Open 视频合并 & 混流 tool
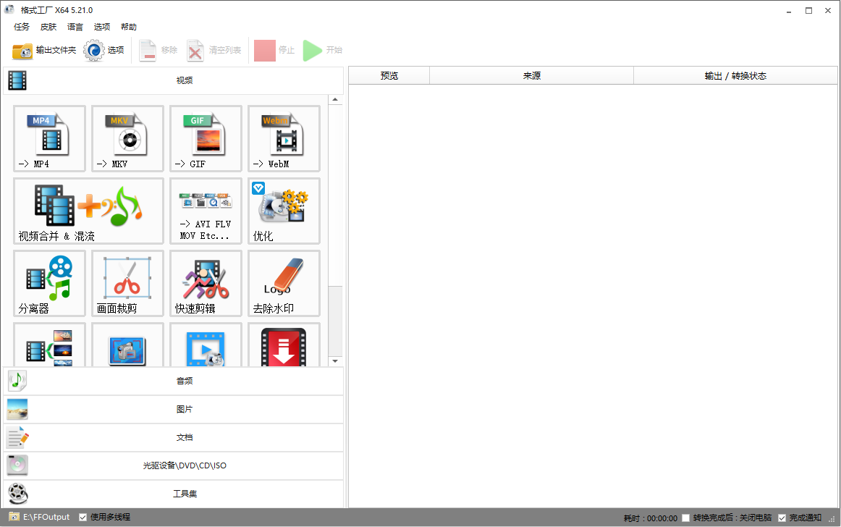The width and height of the screenshot is (841, 527). [x=88, y=211]
